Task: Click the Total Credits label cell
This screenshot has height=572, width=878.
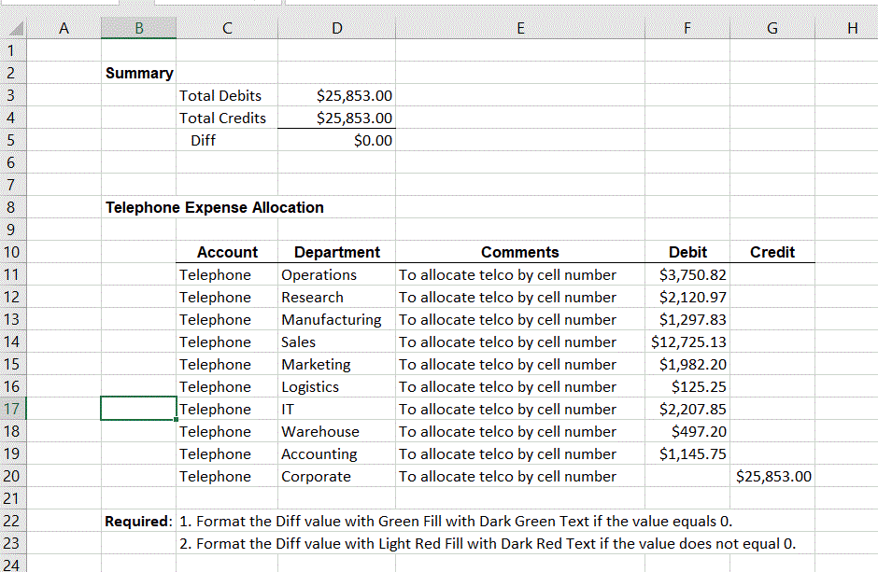Action: 227,118
